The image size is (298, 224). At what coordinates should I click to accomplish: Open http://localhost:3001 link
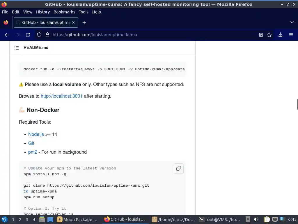(x=62, y=96)
